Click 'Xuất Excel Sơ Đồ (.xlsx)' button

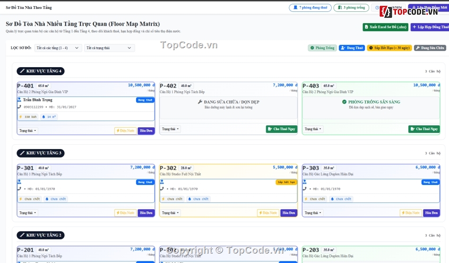pos(385,27)
